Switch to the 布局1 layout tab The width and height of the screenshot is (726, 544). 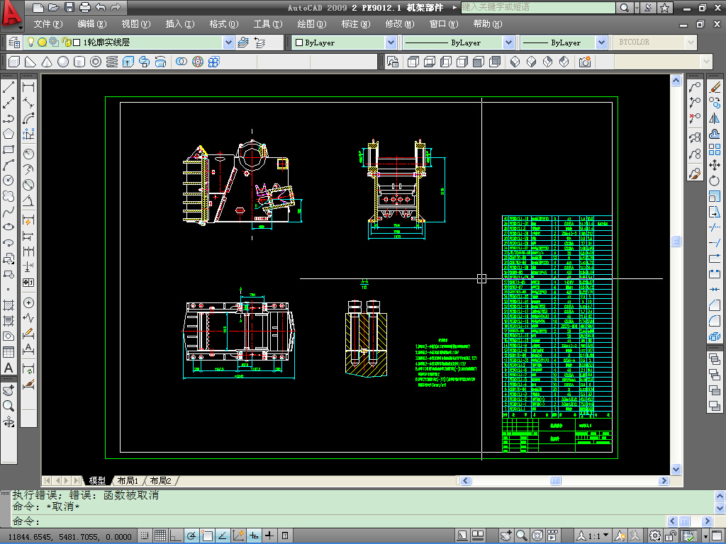(128, 481)
